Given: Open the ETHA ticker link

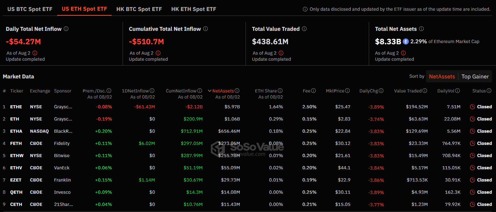Looking at the screenshot, I should 16,131.
